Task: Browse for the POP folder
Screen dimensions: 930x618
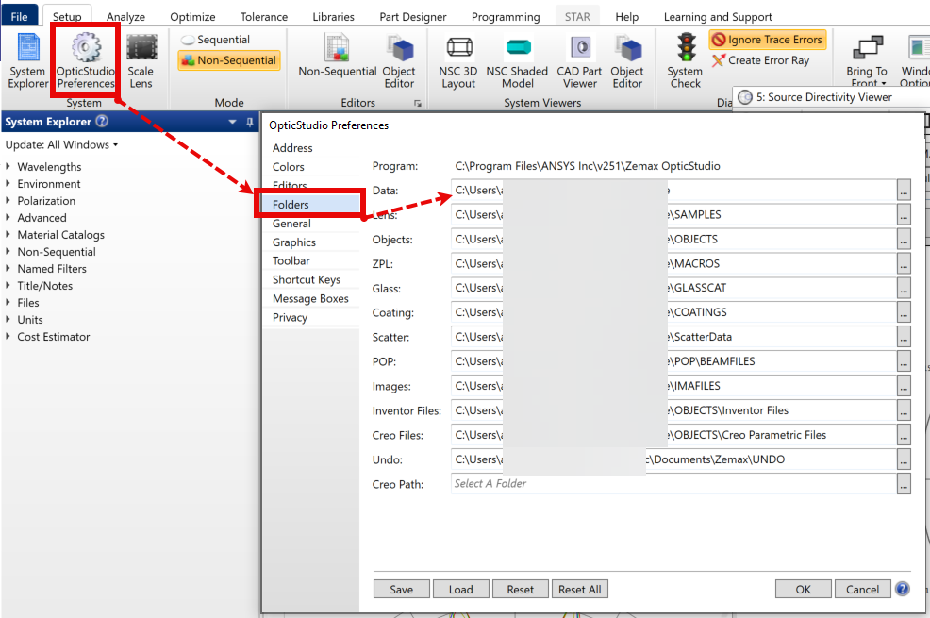Action: (904, 361)
